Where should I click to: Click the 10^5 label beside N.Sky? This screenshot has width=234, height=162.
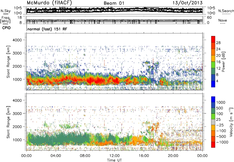click(18, 8)
